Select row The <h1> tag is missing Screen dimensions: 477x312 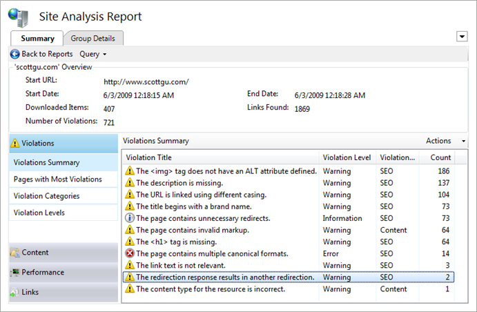coord(289,242)
